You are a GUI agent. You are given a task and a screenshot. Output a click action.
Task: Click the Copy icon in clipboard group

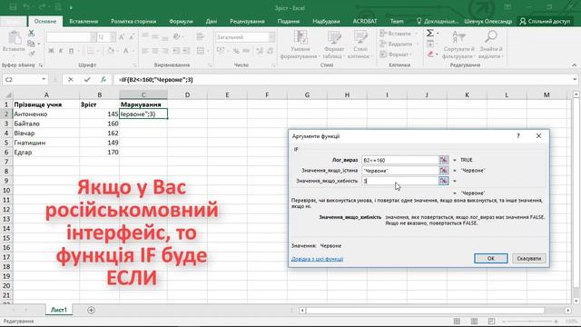tap(31, 44)
